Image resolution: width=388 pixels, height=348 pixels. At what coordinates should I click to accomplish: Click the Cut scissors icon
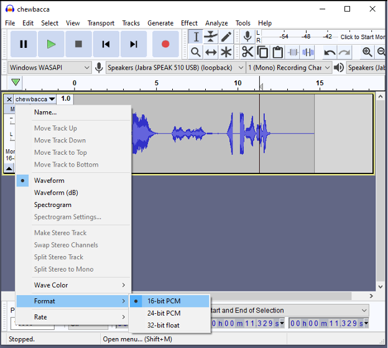click(x=247, y=52)
